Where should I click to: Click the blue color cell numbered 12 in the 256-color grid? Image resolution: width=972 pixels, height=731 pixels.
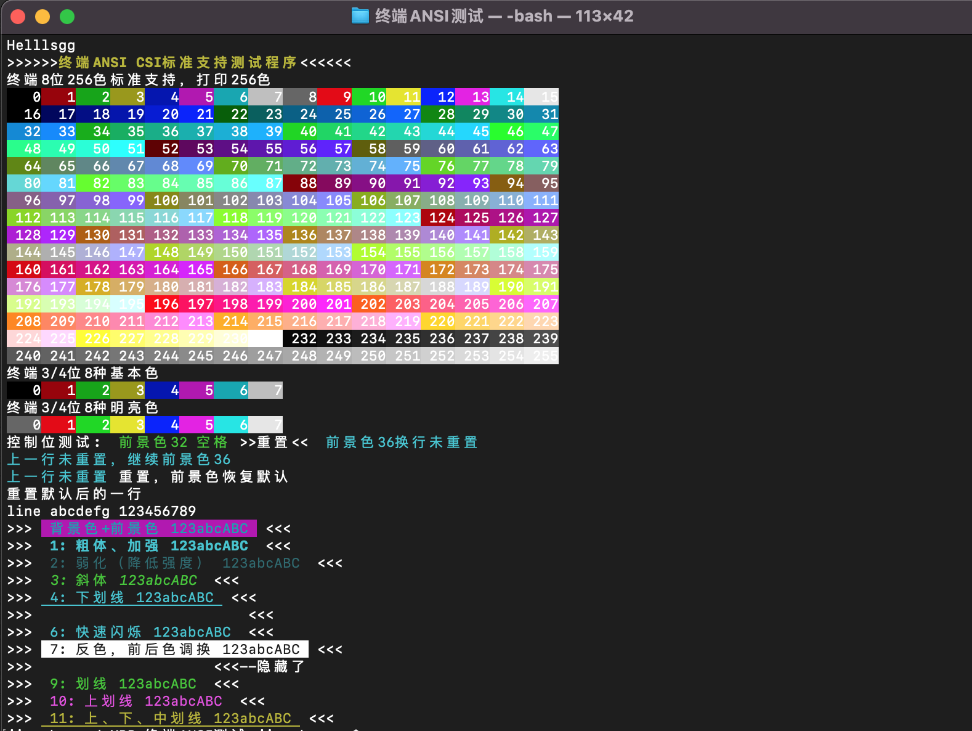coord(438,97)
